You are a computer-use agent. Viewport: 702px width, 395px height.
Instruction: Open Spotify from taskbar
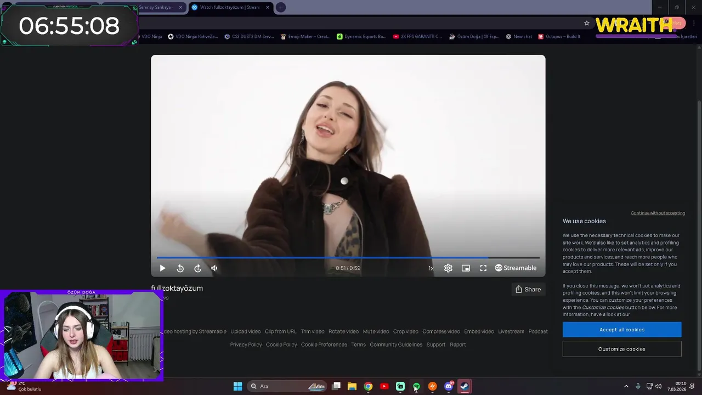(416, 386)
